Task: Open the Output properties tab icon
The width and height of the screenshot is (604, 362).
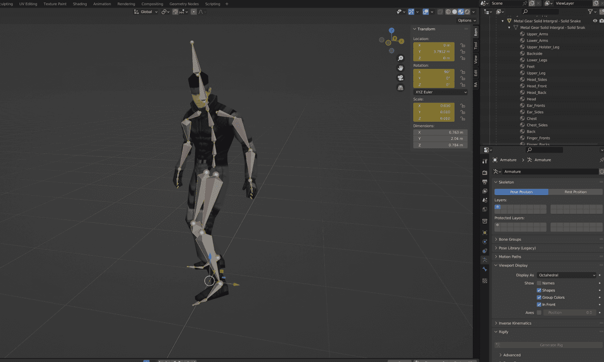Action: (x=485, y=182)
